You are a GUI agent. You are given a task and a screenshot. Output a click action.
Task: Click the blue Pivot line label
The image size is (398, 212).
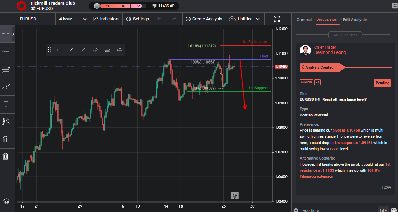pyautogui.click(x=264, y=56)
